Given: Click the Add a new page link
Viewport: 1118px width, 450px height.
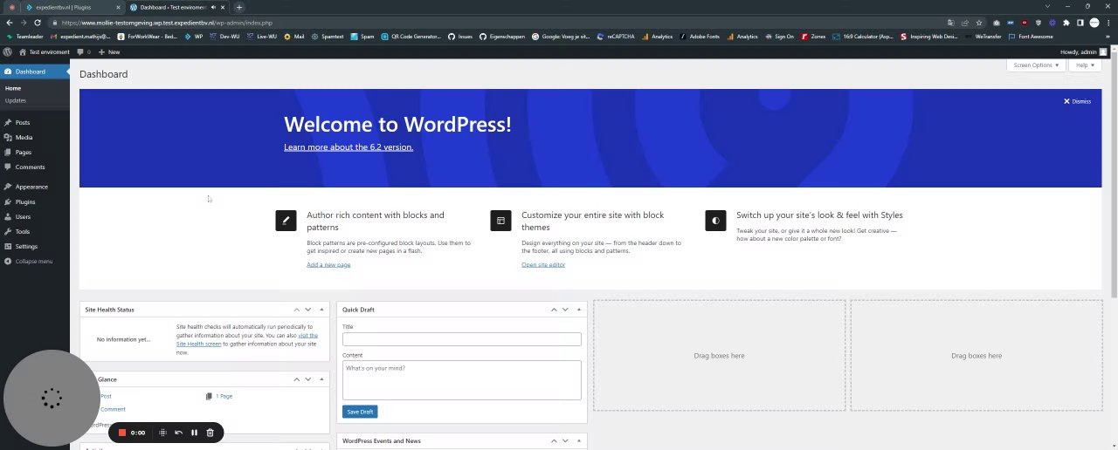Looking at the screenshot, I should point(328,264).
